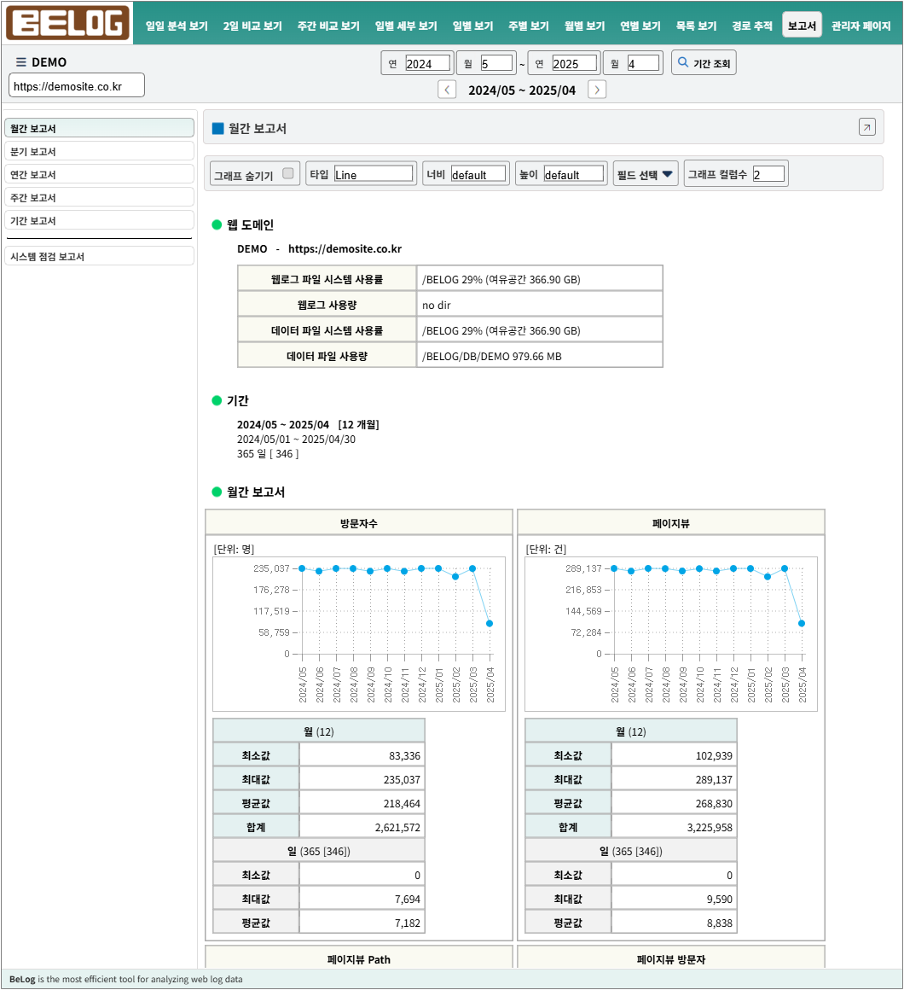
Task: Click the 방문자수 daily 최대값 7,694 cell
Action: point(362,899)
